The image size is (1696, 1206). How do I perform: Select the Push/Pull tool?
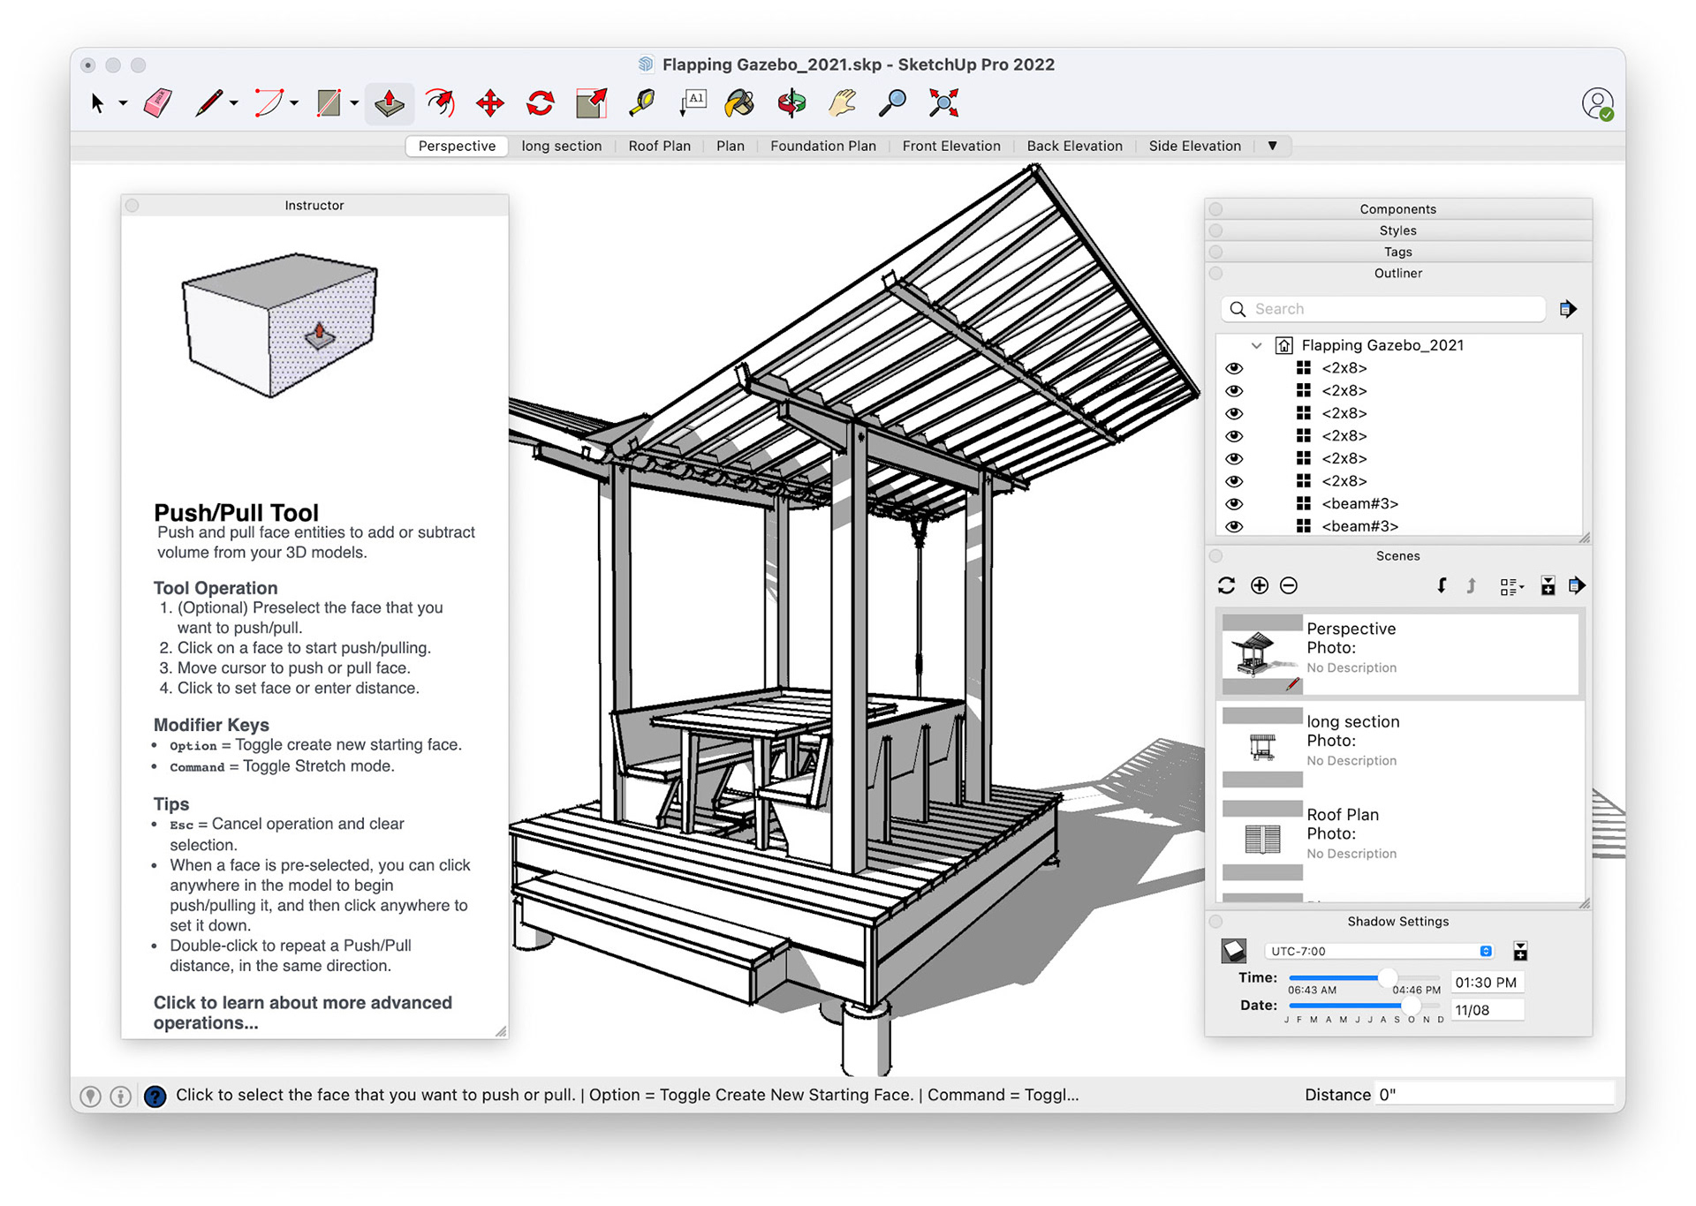[389, 103]
